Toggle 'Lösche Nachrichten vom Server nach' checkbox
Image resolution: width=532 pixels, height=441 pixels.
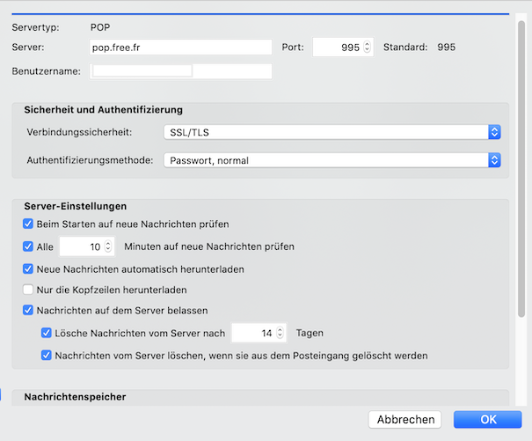47,333
